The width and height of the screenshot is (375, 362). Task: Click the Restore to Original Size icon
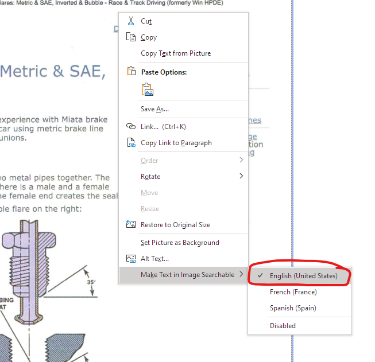point(130,225)
